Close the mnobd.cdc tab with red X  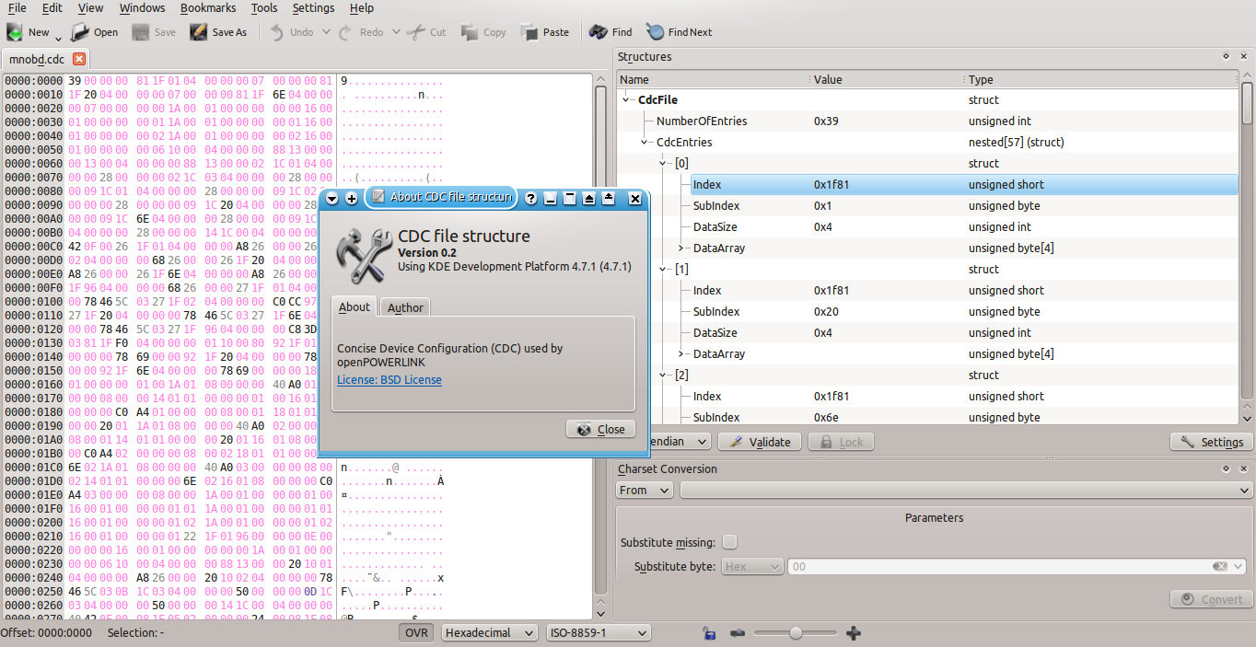click(78, 59)
